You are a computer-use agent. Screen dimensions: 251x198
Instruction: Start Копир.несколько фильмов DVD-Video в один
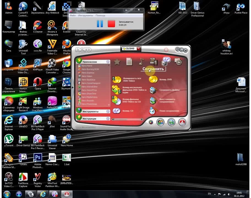point(129,90)
